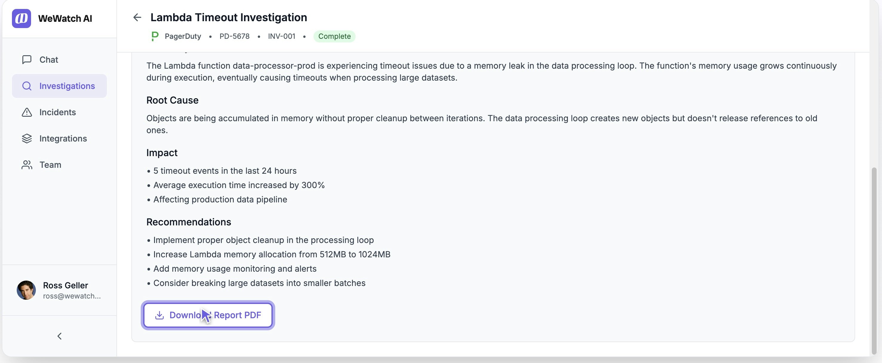Select the Investigations magnifier icon
Viewport: 882px width, 363px height.
pyautogui.click(x=27, y=86)
